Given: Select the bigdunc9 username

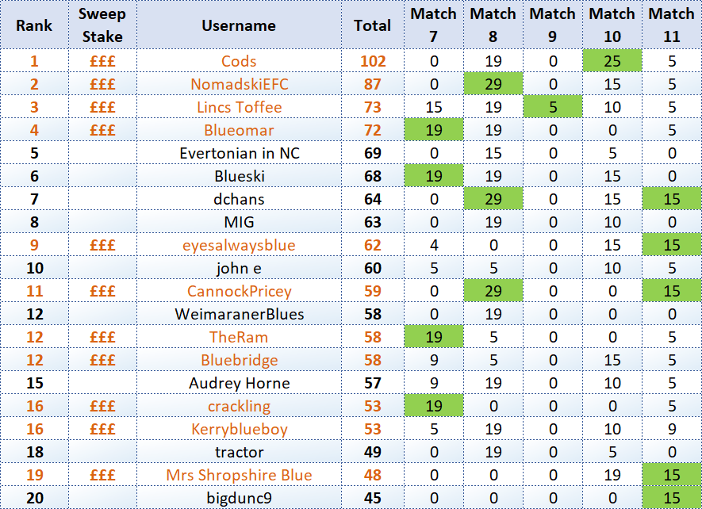Looking at the screenshot, I should [x=239, y=498].
